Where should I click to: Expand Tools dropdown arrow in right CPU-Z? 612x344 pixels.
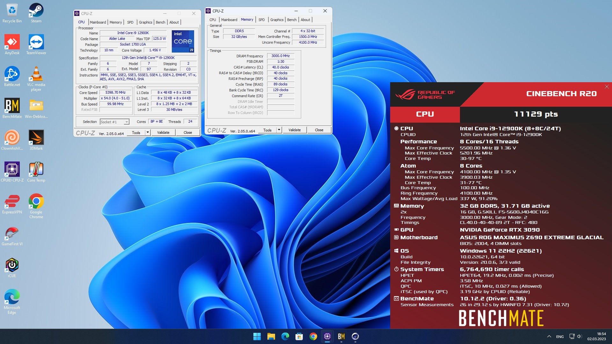[279, 130]
